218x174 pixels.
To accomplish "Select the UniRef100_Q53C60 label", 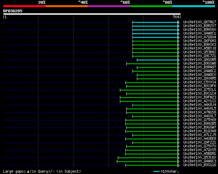I will [x=200, y=158].
